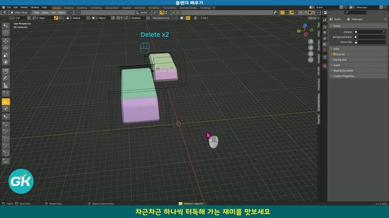The height and width of the screenshot is (218, 389).
Task: Expand the Units panel
Action: 358,48
